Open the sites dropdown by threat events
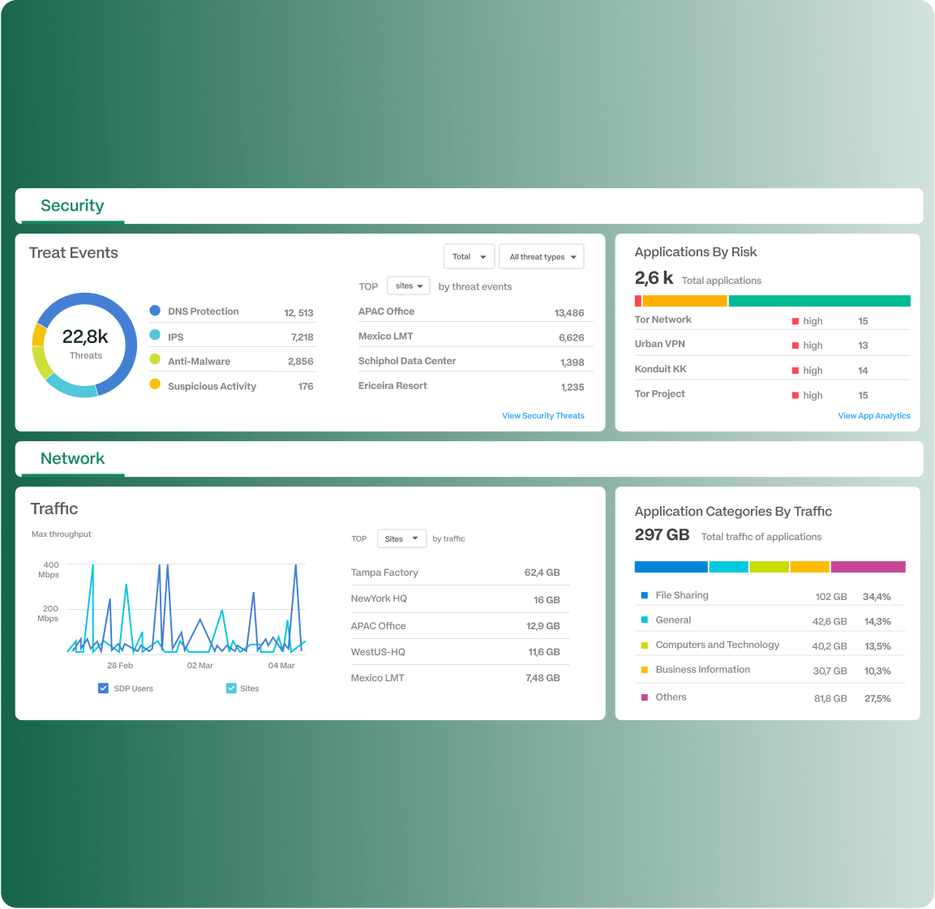Viewport: 935px width, 909px height. pos(409,286)
